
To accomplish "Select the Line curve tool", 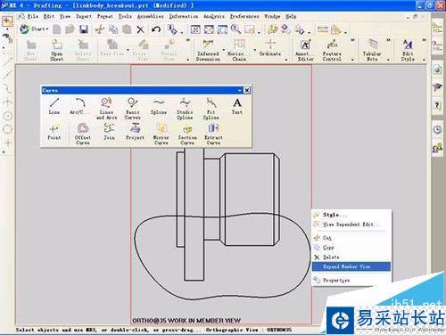I will 54,106.
